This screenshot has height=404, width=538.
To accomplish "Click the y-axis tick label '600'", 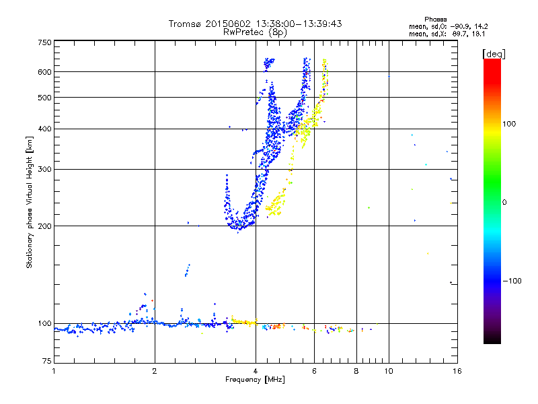I will (44, 72).
